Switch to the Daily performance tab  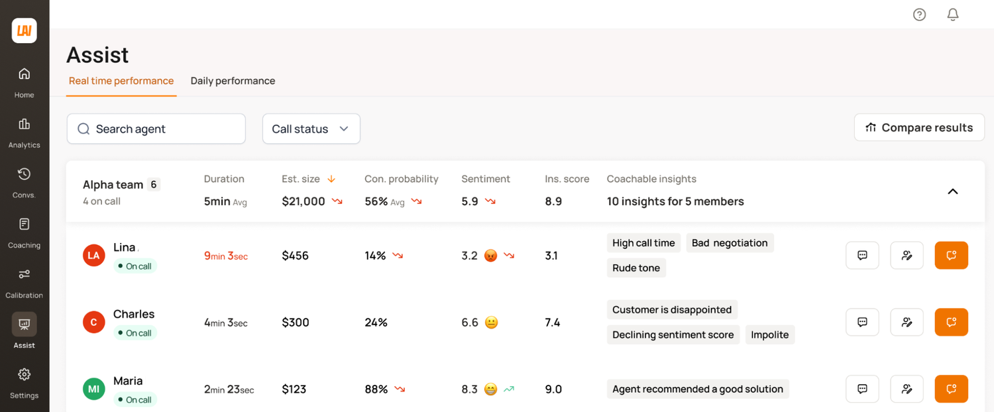click(x=233, y=81)
